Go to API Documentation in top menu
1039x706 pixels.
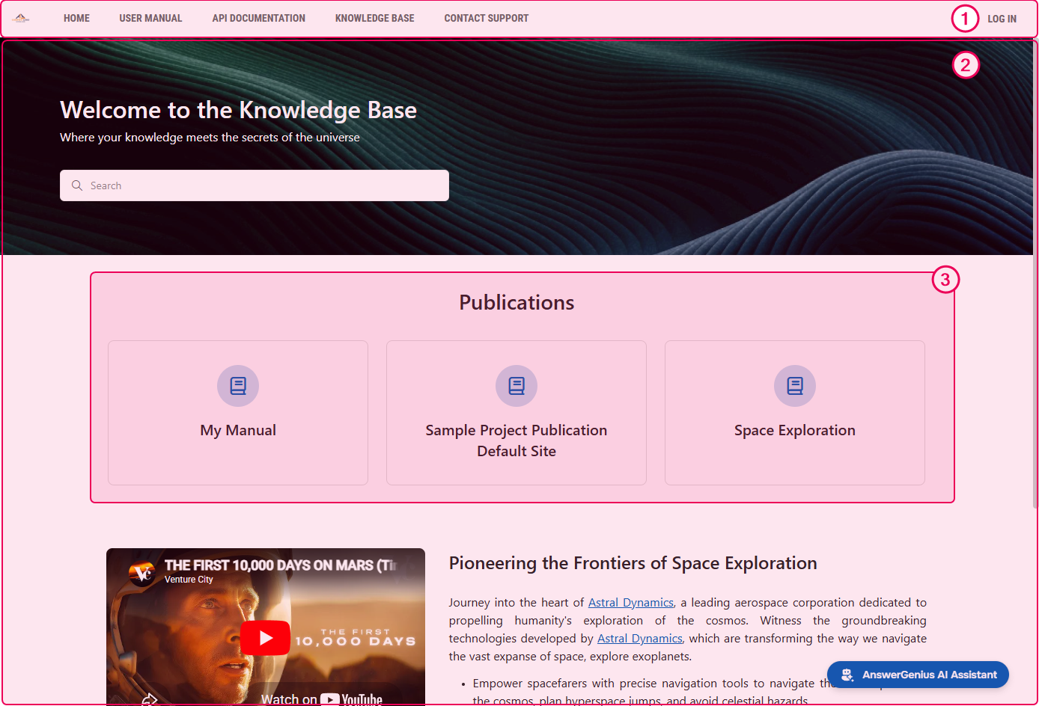258,18
